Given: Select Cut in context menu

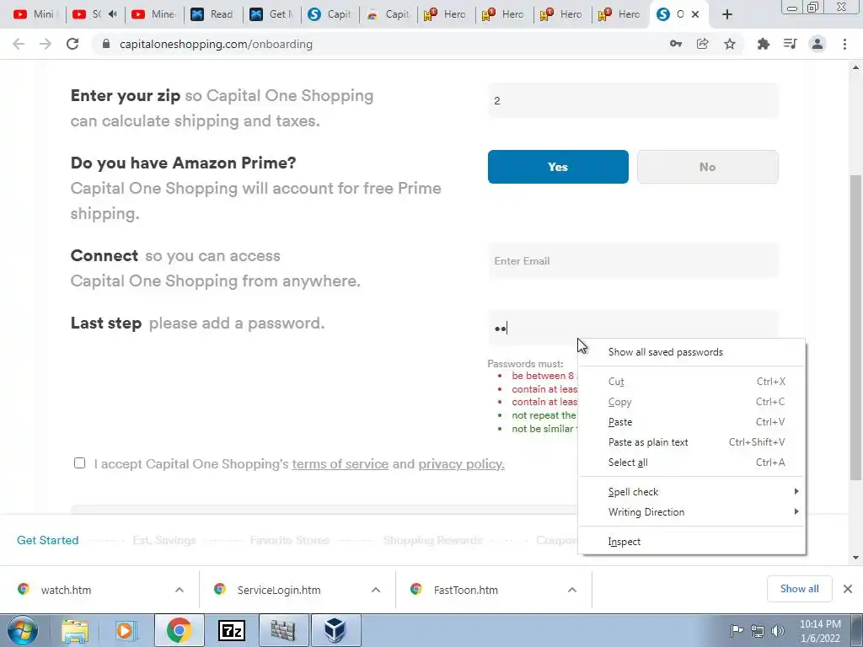Looking at the screenshot, I should pyautogui.click(x=692, y=382).
